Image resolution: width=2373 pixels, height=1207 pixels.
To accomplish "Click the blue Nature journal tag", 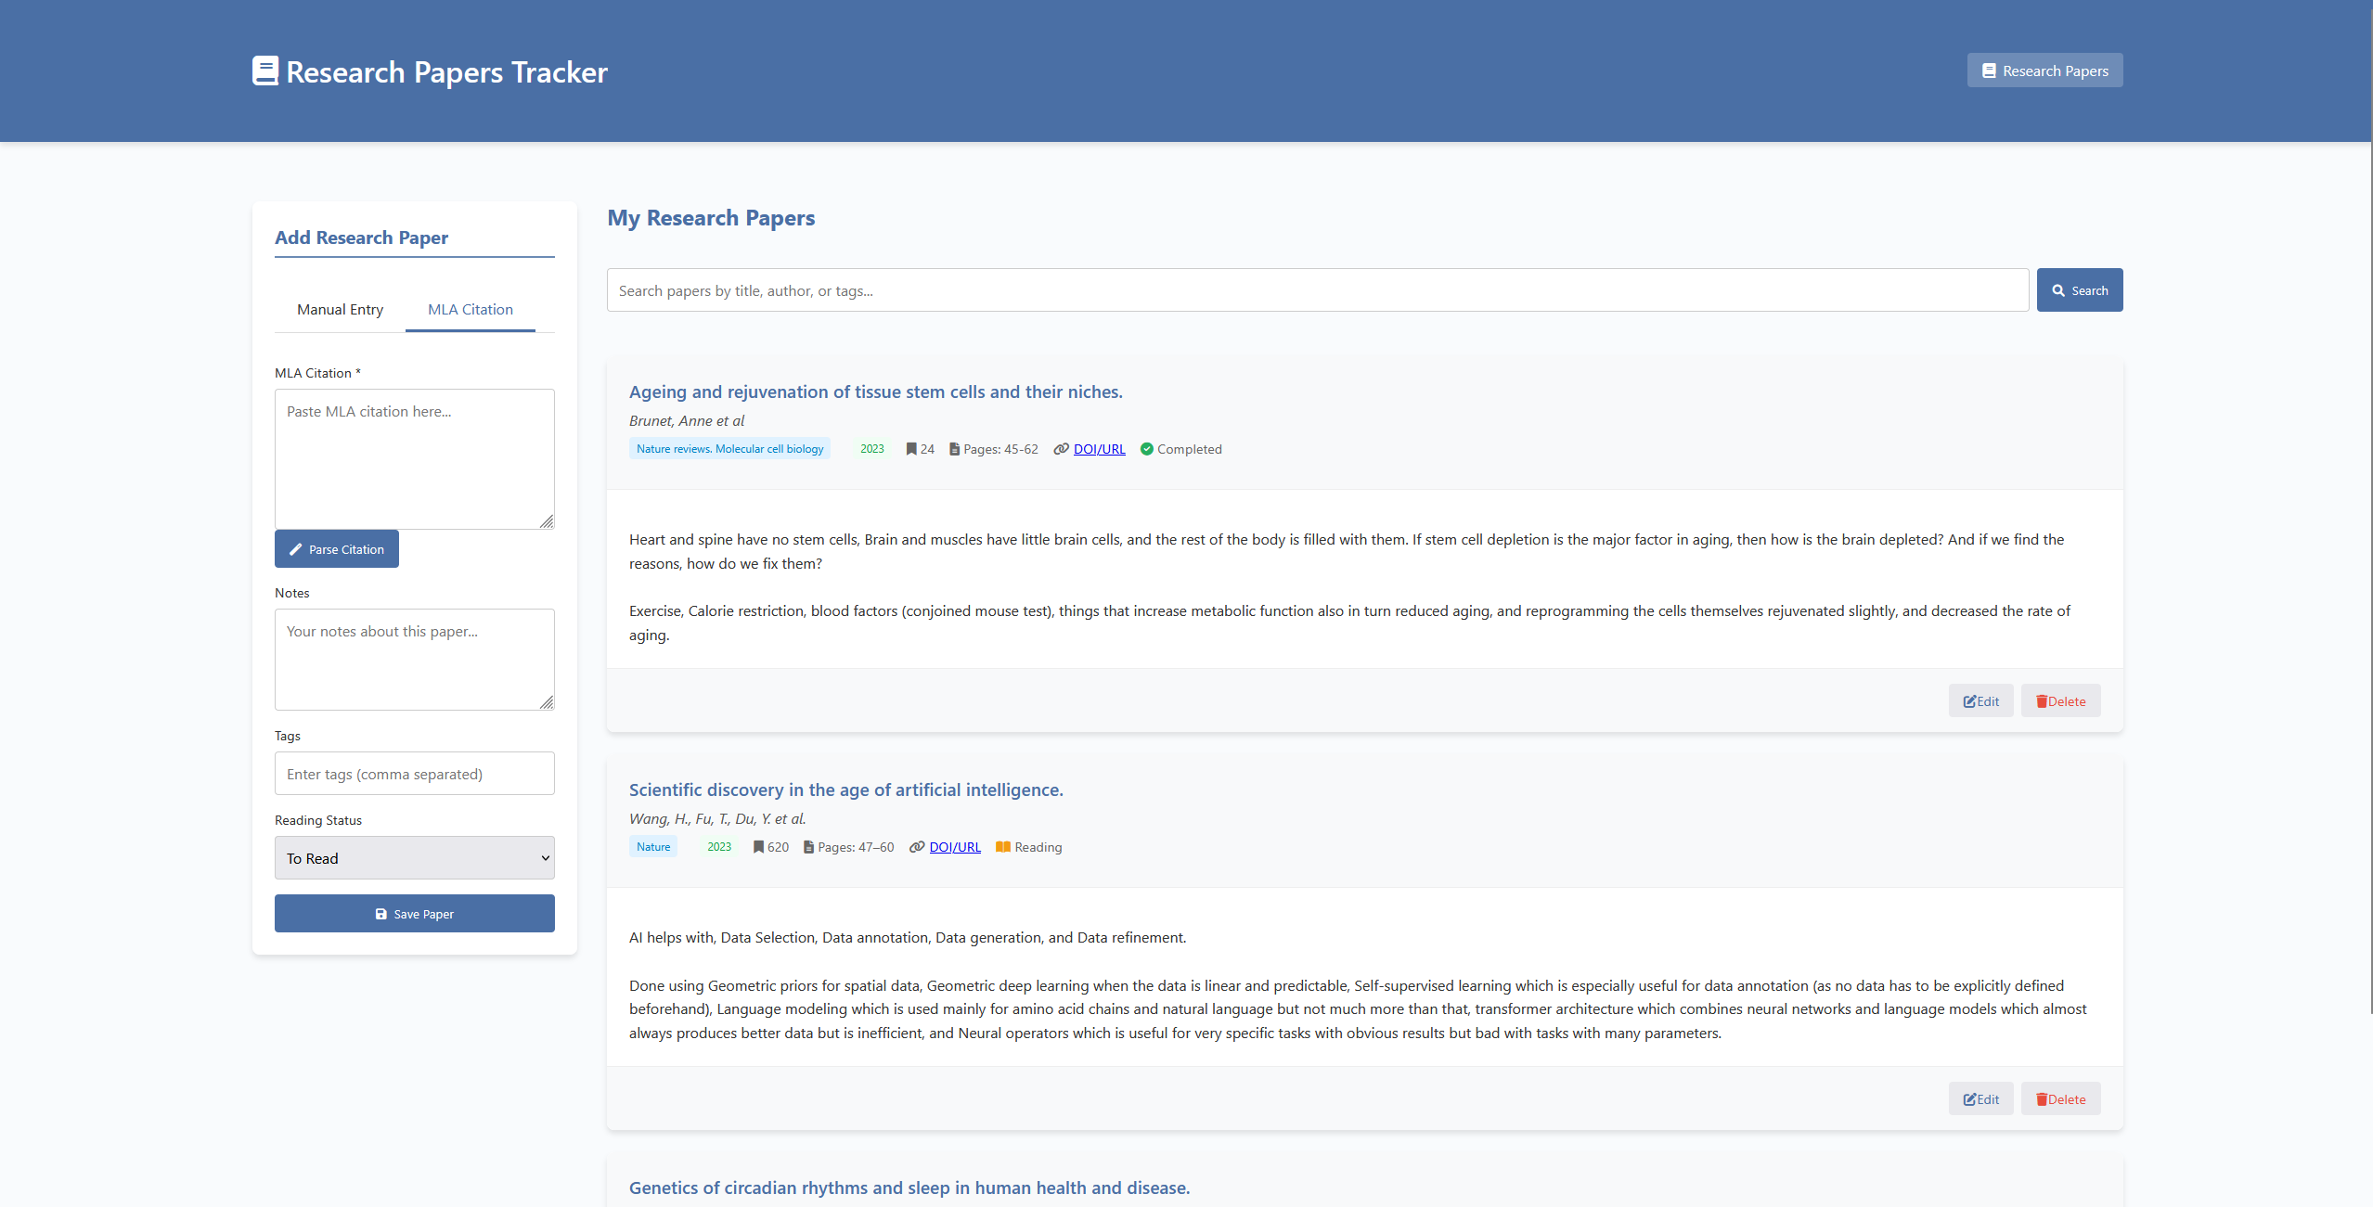I will coord(653,847).
